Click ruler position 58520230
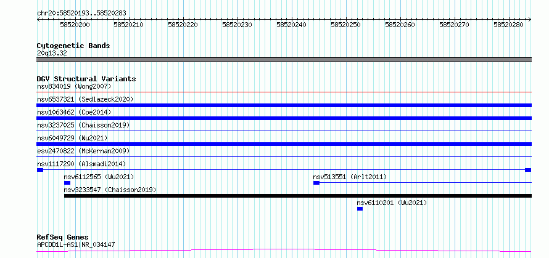 (x=237, y=25)
